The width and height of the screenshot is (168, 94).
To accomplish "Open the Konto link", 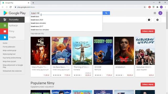I will [x=5, y=43].
